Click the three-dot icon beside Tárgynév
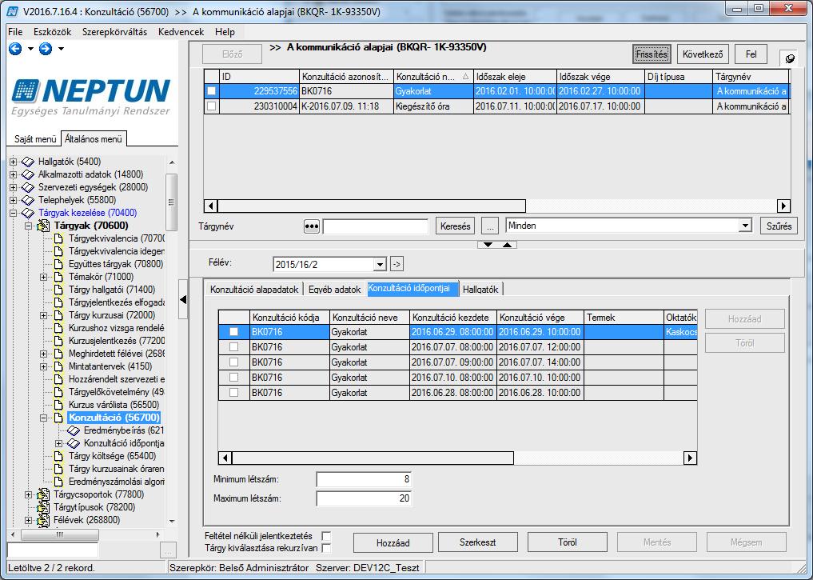Viewport: 813px width, 580px height. coord(311,226)
